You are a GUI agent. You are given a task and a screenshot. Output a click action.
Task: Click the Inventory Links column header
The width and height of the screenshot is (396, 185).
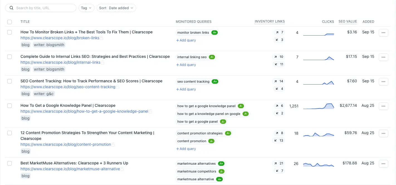pos(270,21)
